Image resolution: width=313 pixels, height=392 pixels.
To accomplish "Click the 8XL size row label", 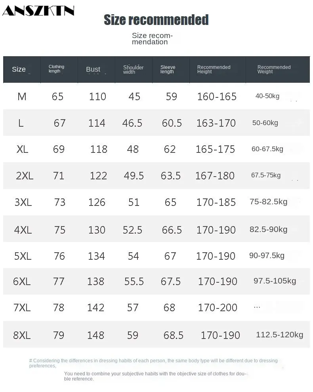I will pyautogui.click(x=22, y=335).
